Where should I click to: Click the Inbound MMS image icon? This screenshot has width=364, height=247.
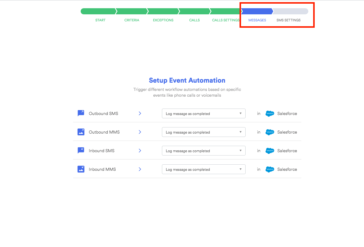pos(81,169)
